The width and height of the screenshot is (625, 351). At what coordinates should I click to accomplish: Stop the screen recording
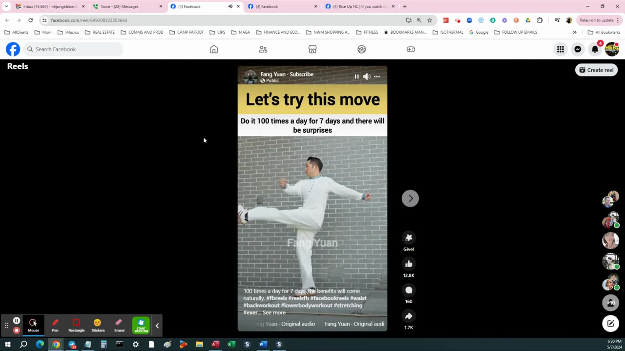point(16,330)
